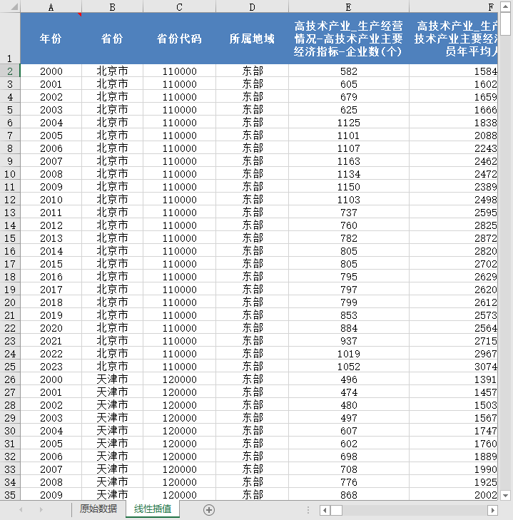Click year cell 2012 in row 14
Viewport: 513px width, 520px height.
tap(51, 225)
